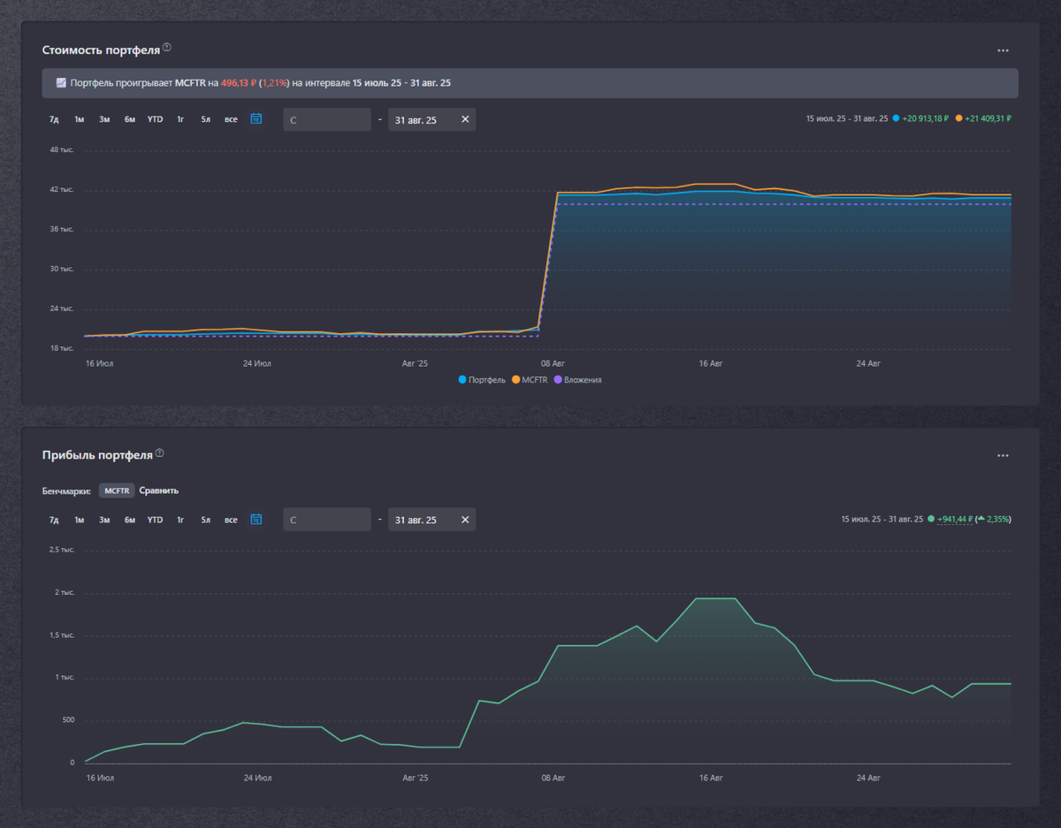Screen dimensions: 1061x828
Task: Open help tooltip beside Стоимость портфеля title
Action: pyautogui.click(x=167, y=48)
